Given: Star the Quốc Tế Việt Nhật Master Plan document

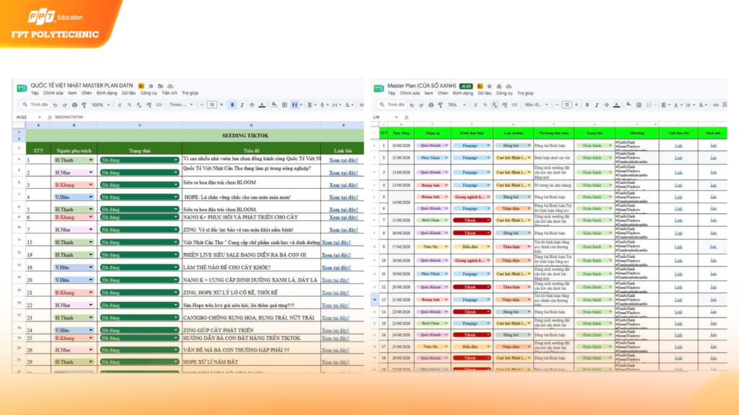Looking at the screenshot, I should (151, 86).
